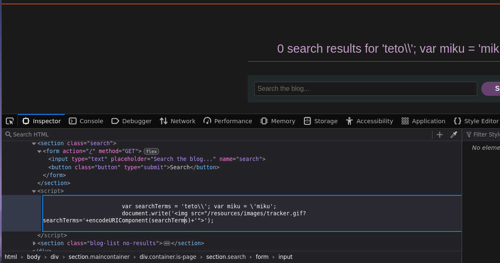This screenshot has width=500, height=263.
Task: Select the button class="button" line
Action: point(133,167)
